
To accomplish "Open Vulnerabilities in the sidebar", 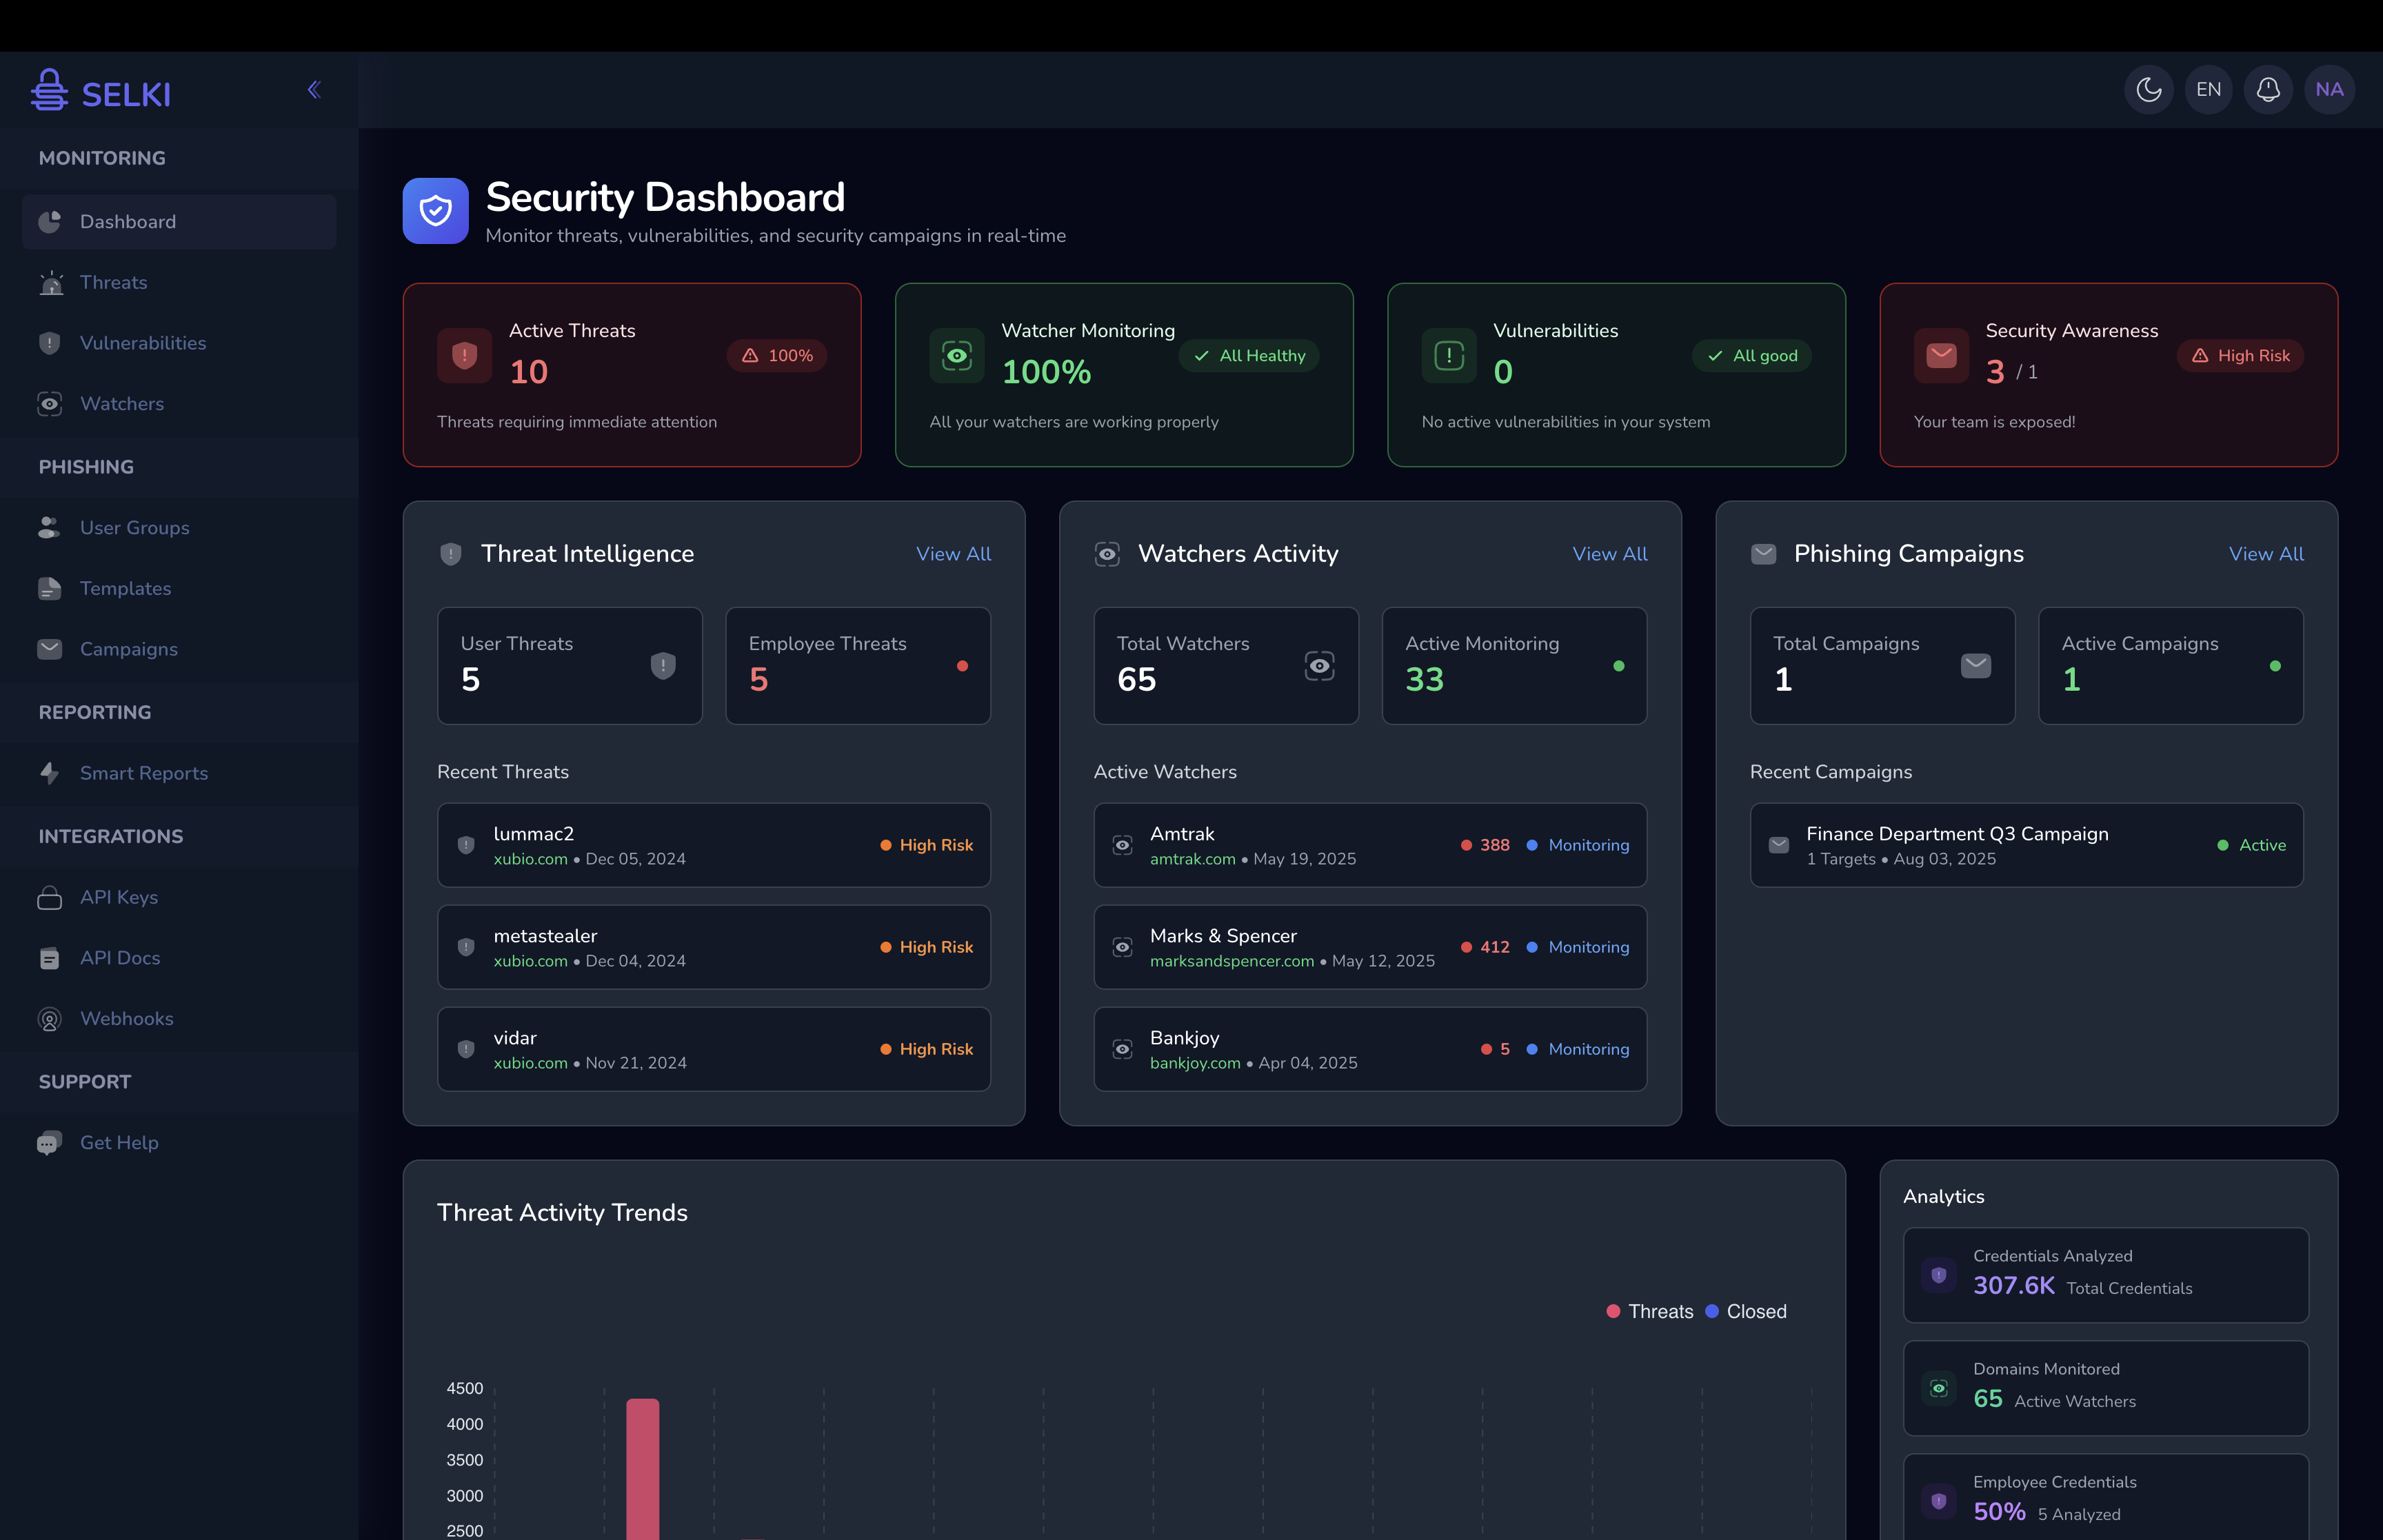I will point(179,343).
